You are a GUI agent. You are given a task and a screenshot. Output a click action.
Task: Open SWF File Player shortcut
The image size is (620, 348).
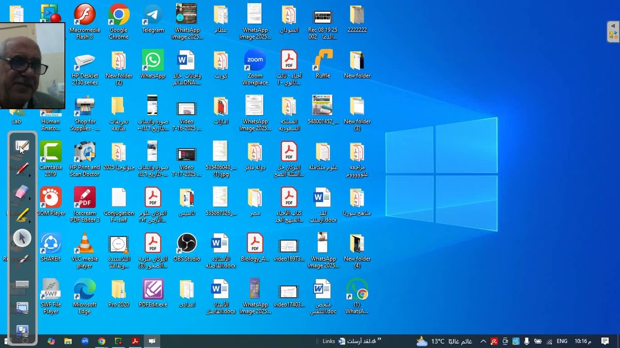click(50, 297)
